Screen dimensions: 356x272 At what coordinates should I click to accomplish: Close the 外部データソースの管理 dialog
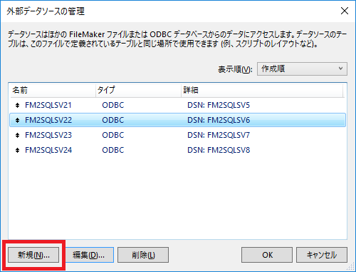tap(345, 11)
